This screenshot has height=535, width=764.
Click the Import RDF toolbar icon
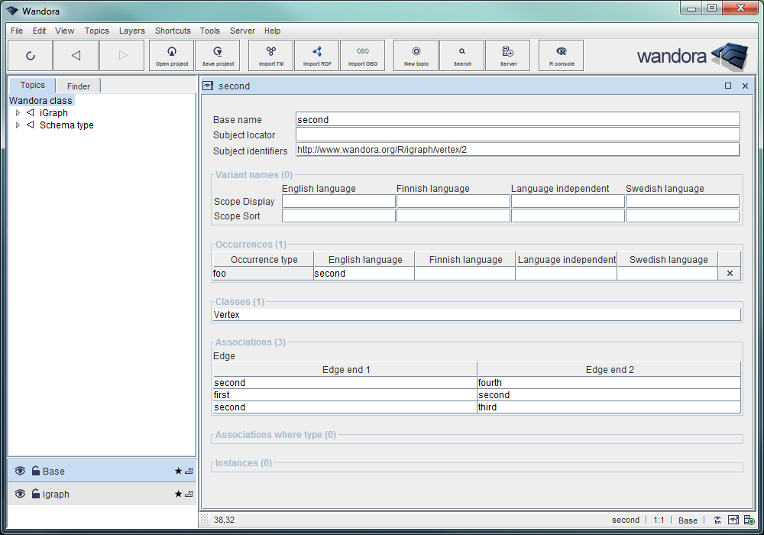pyautogui.click(x=317, y=55)
